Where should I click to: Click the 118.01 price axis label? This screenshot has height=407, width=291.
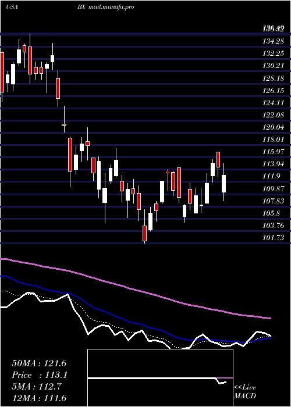[274, 140]
